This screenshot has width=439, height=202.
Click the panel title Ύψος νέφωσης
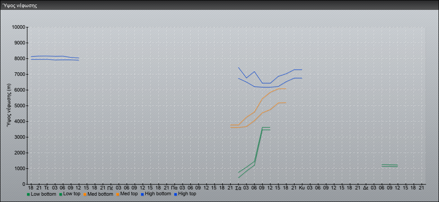pos(20,5)
